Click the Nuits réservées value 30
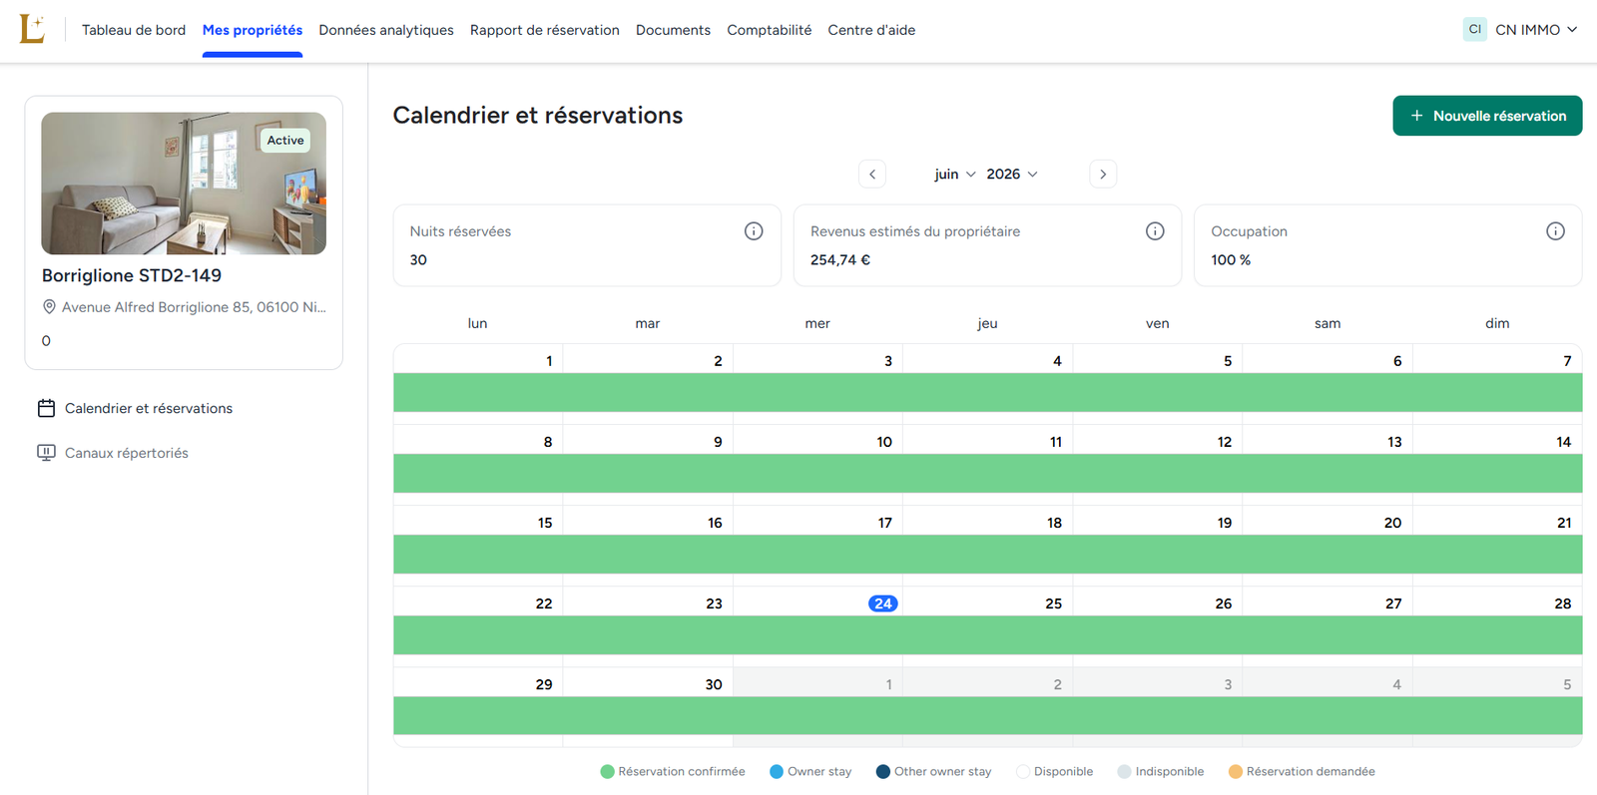 418,260
